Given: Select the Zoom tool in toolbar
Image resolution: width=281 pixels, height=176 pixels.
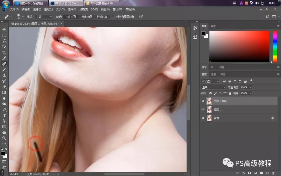Looking at the screenshot, I should [x=4, y=138].
